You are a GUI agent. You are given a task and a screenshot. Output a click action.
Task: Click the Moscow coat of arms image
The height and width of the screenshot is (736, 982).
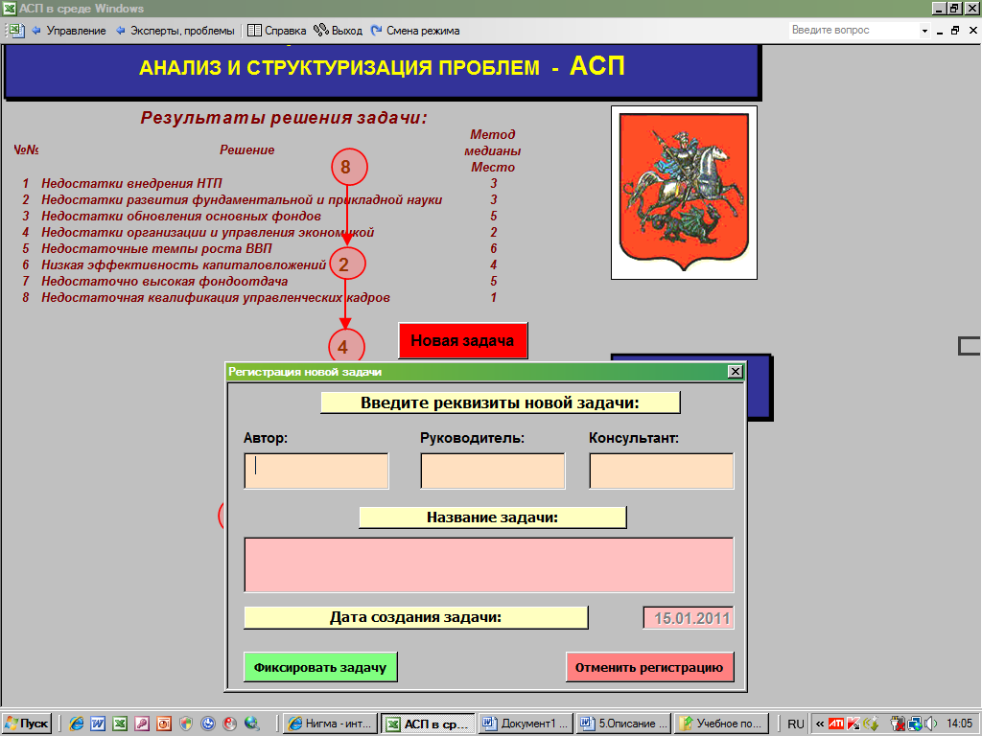pos(684,192)
